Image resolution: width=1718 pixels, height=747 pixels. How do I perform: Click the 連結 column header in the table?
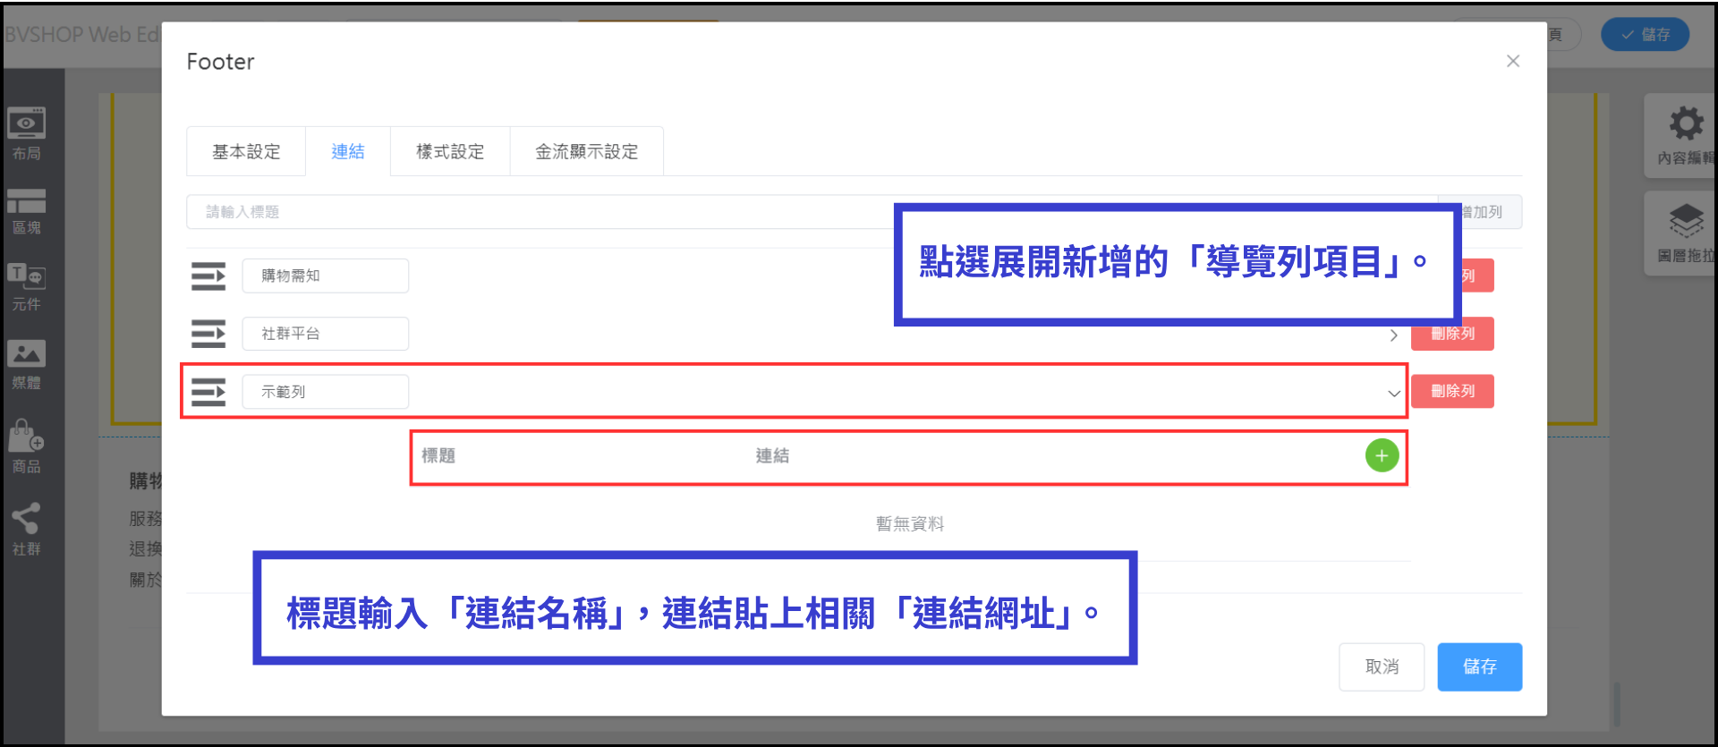(x=772, y=456)
